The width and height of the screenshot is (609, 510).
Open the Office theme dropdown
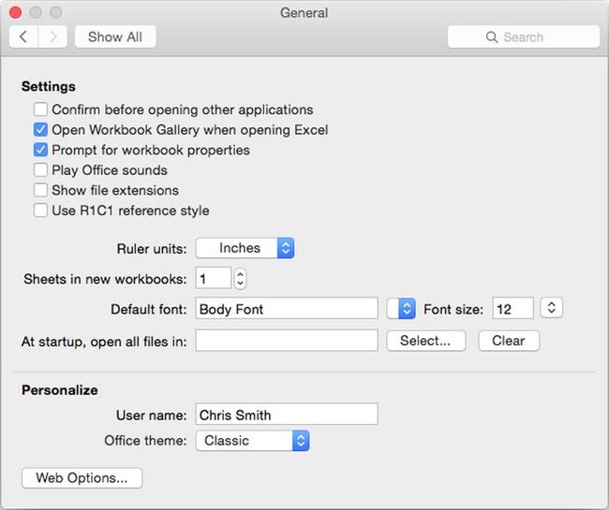click(252, 441)
